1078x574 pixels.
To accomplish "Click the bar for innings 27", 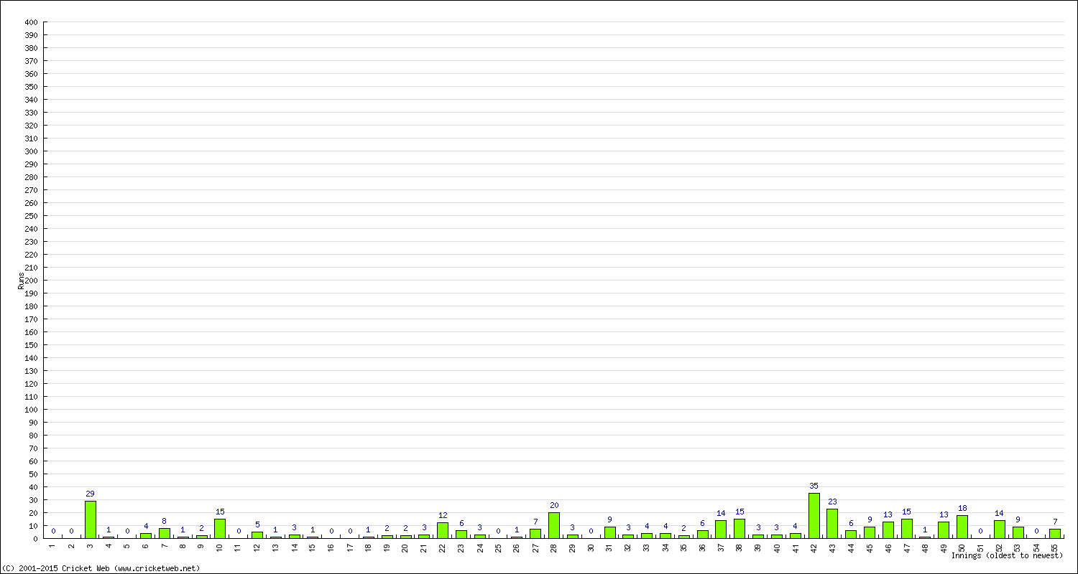I will pos(535,534).
